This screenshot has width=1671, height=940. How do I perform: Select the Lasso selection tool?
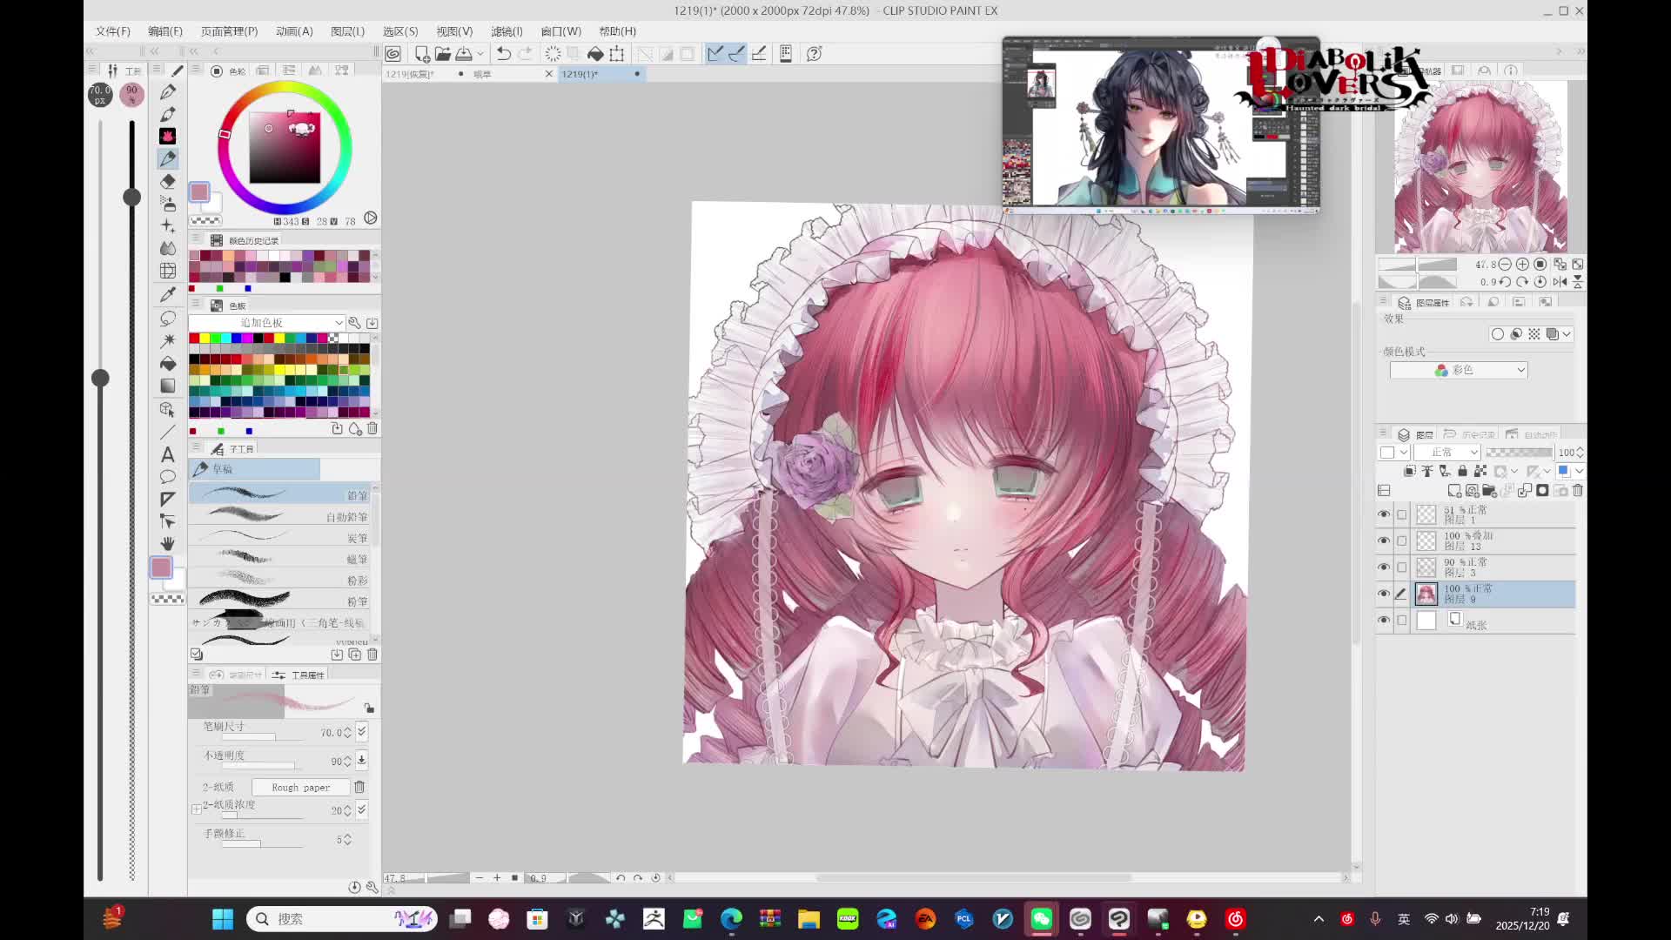[x=168, y=318]
